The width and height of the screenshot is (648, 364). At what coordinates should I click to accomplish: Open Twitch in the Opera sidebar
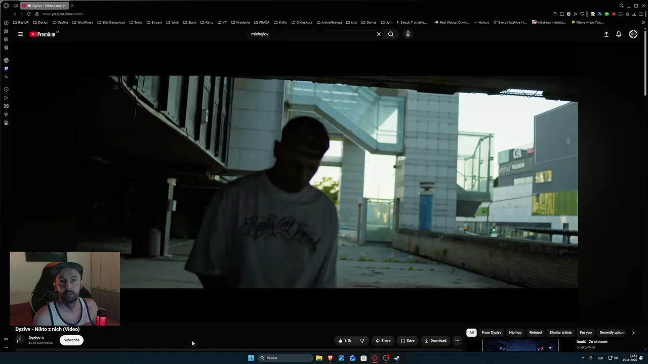6,68
